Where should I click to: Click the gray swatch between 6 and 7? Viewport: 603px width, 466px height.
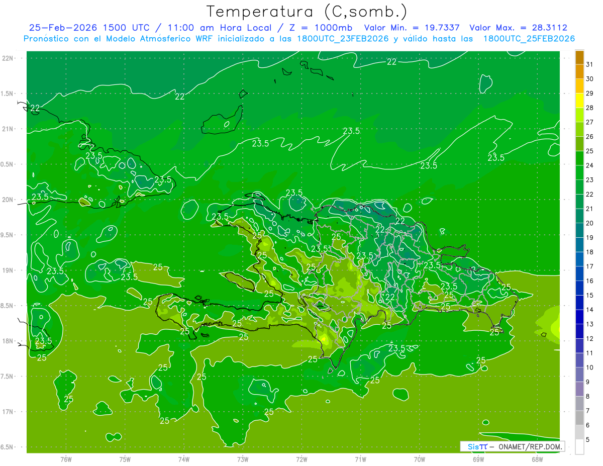coord(579,418)
